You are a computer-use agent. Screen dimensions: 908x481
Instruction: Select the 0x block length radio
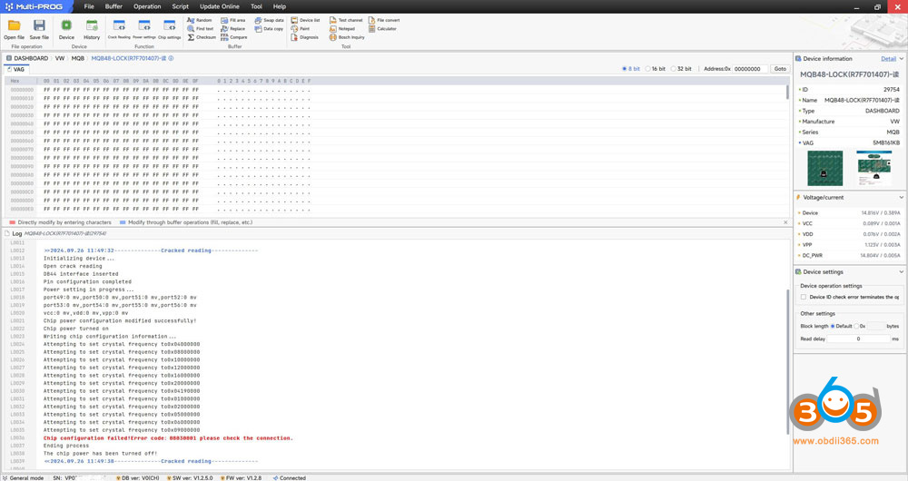pos(856,326)
